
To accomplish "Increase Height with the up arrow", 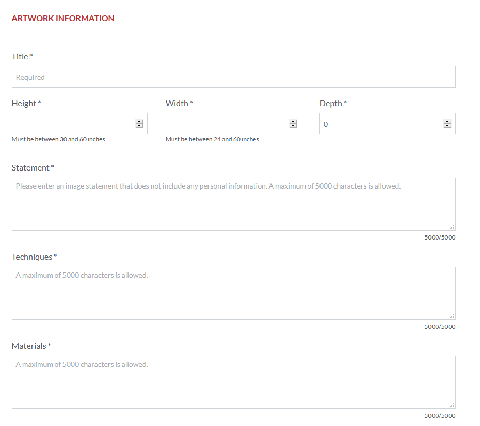I will tap(139, 122).
